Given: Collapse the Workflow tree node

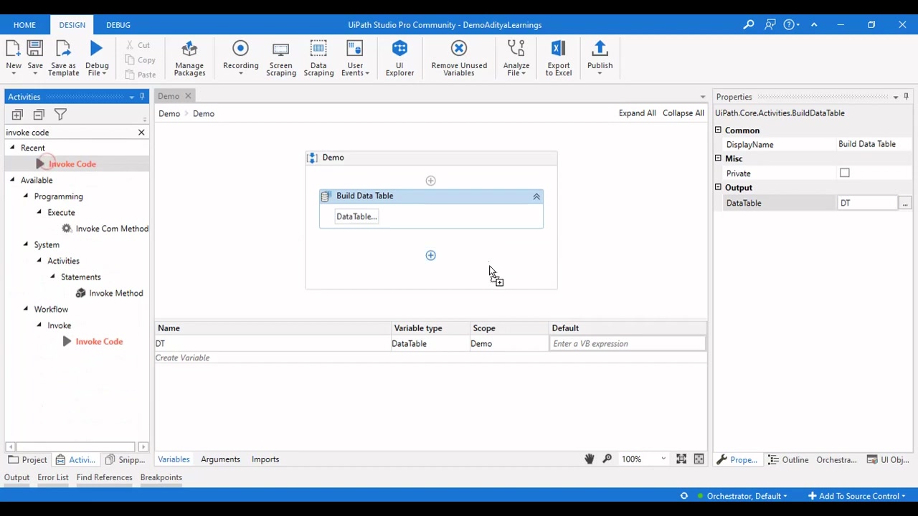Looking at the screenshot, I should coord(26,309).
